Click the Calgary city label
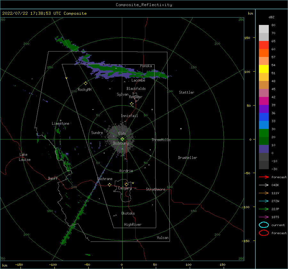 pyautogui.click(x=125, y=188)
